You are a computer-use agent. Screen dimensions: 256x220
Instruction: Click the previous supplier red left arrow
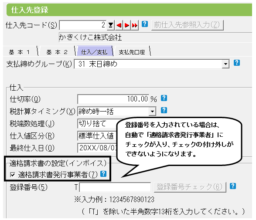click(119, 25)
